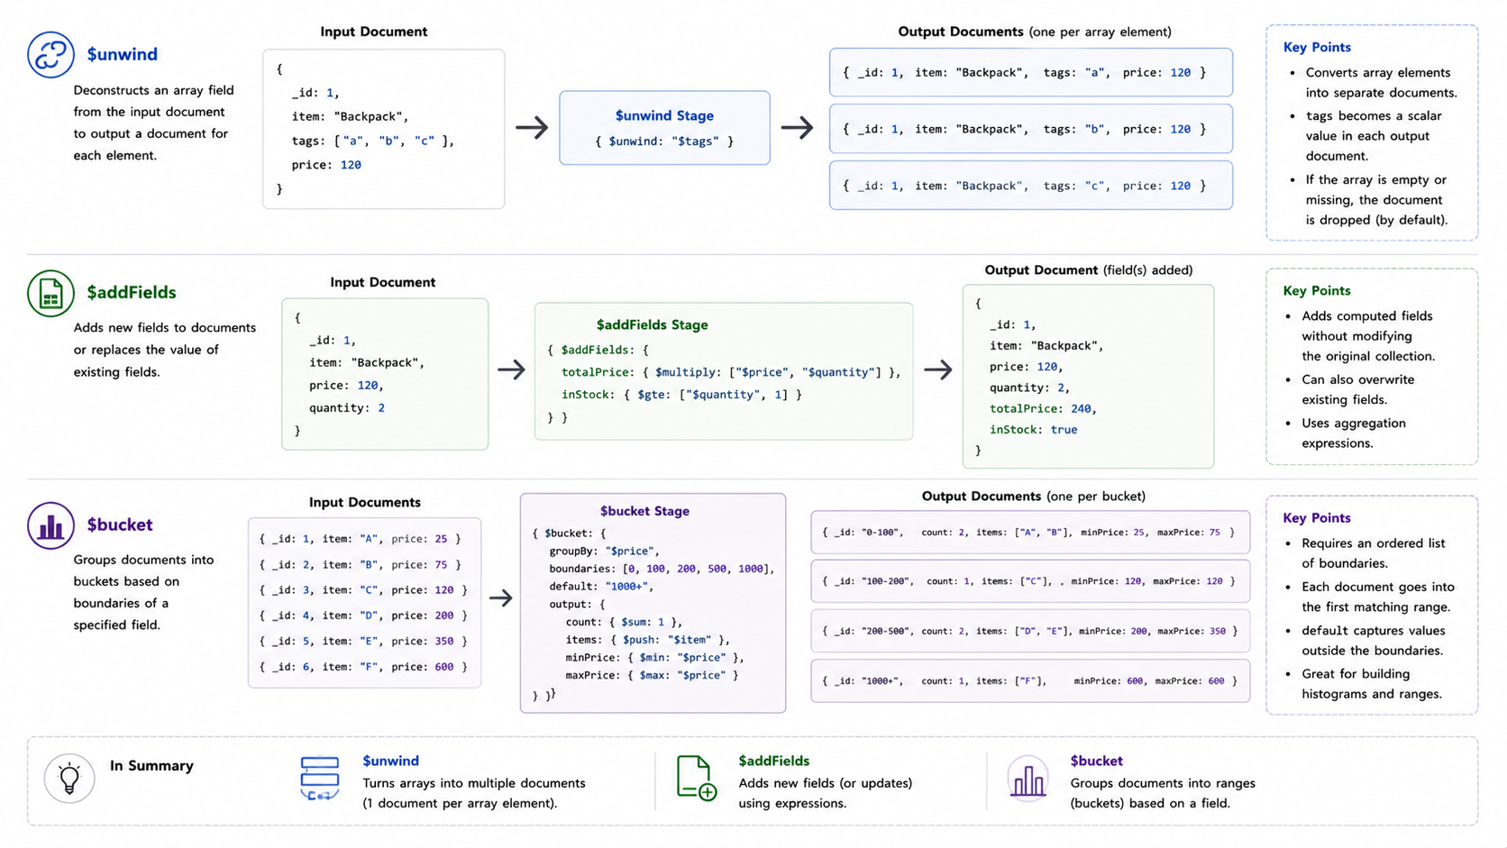Click the document-plus icon beside summary $addFields

pos(696,779)
